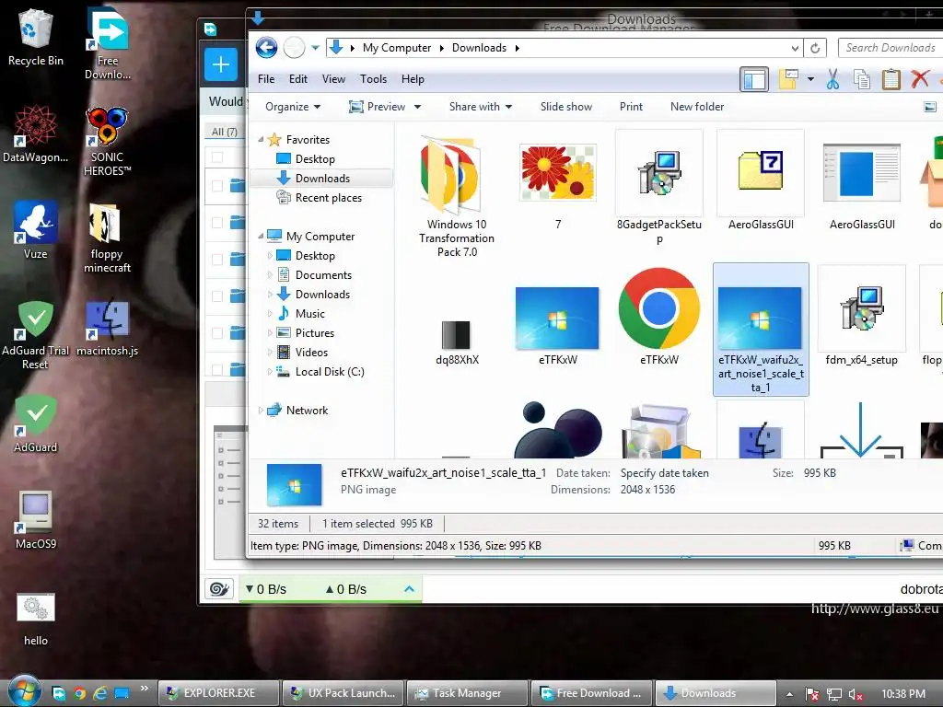Open Internet Explorer from quick launch

click(x=99, y=693)
